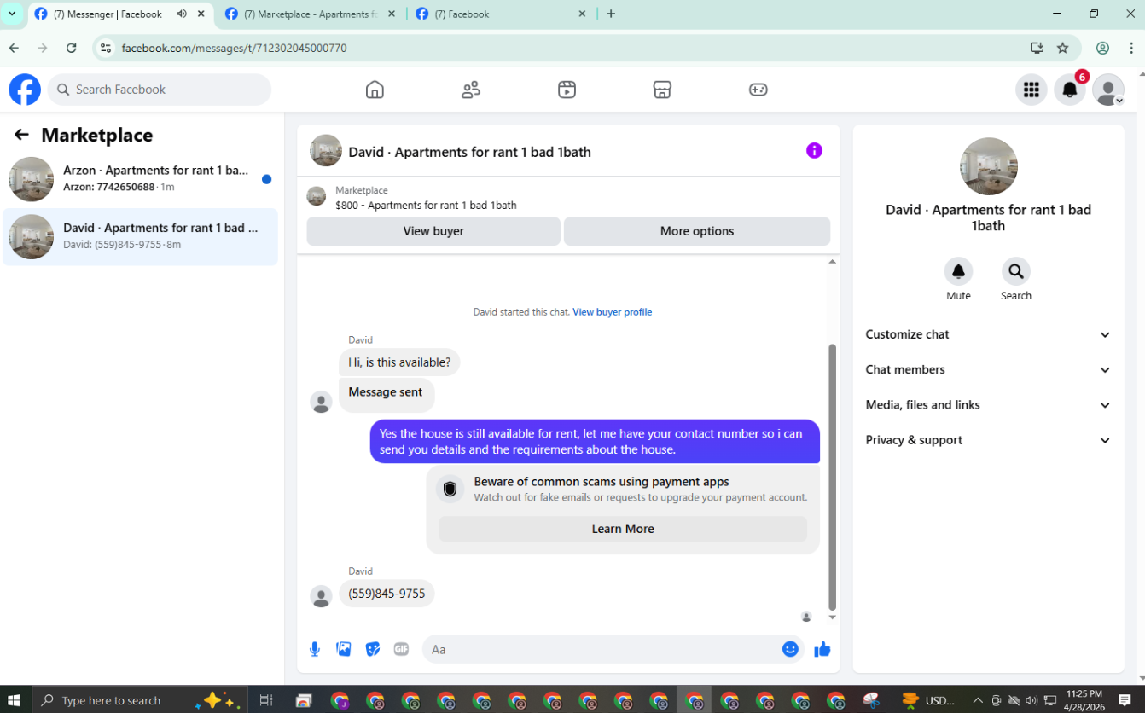Viewport: 1145px width, 713px height.
Task: Switch to the (7) Facebook browser tab
Action: pyautogui.click(x=502, y=14)
